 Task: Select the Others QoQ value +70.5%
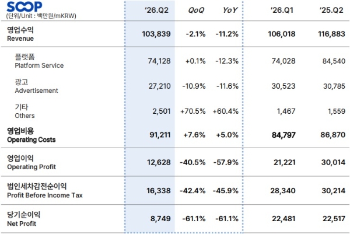193,111
